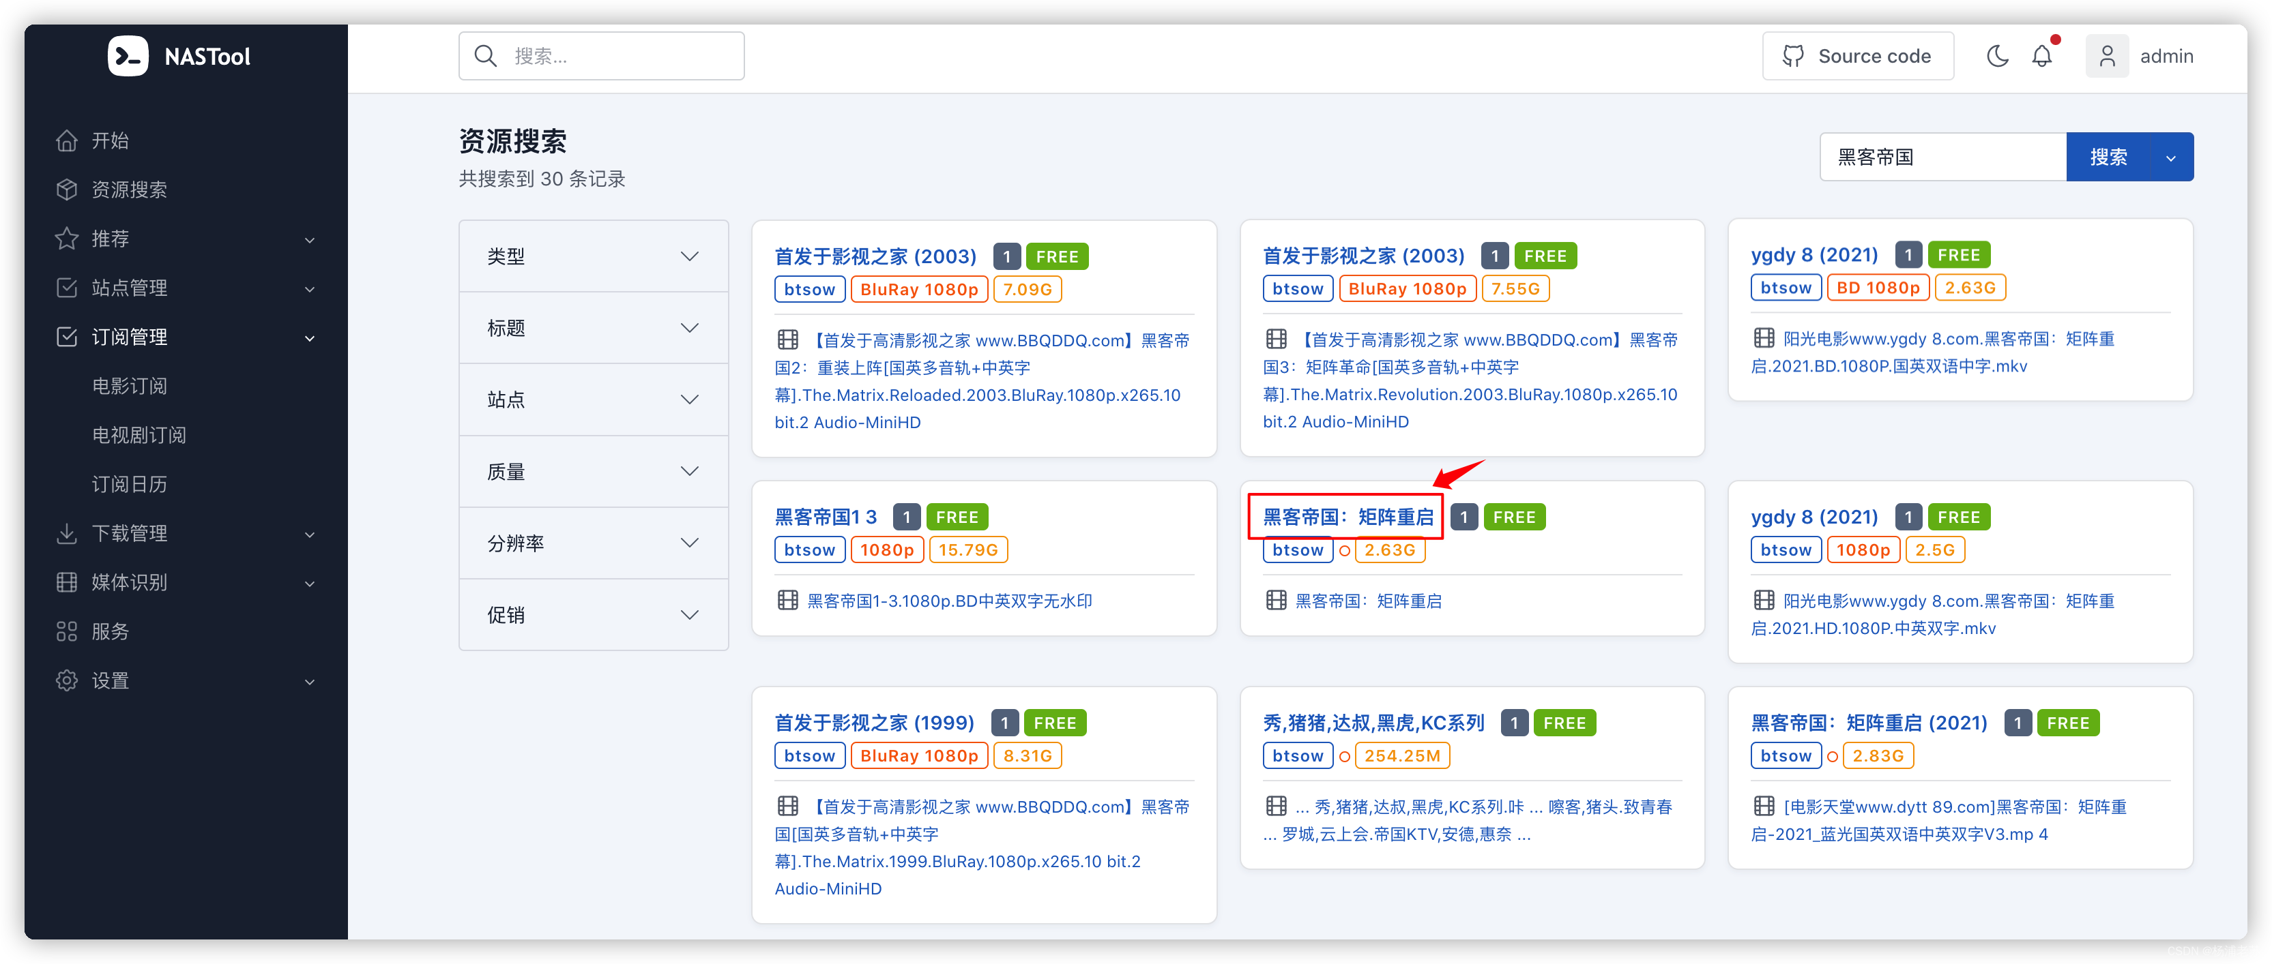Open 电影订阅 under 订阅管理
Screen dimensions: 2272x964
(130, 385)
